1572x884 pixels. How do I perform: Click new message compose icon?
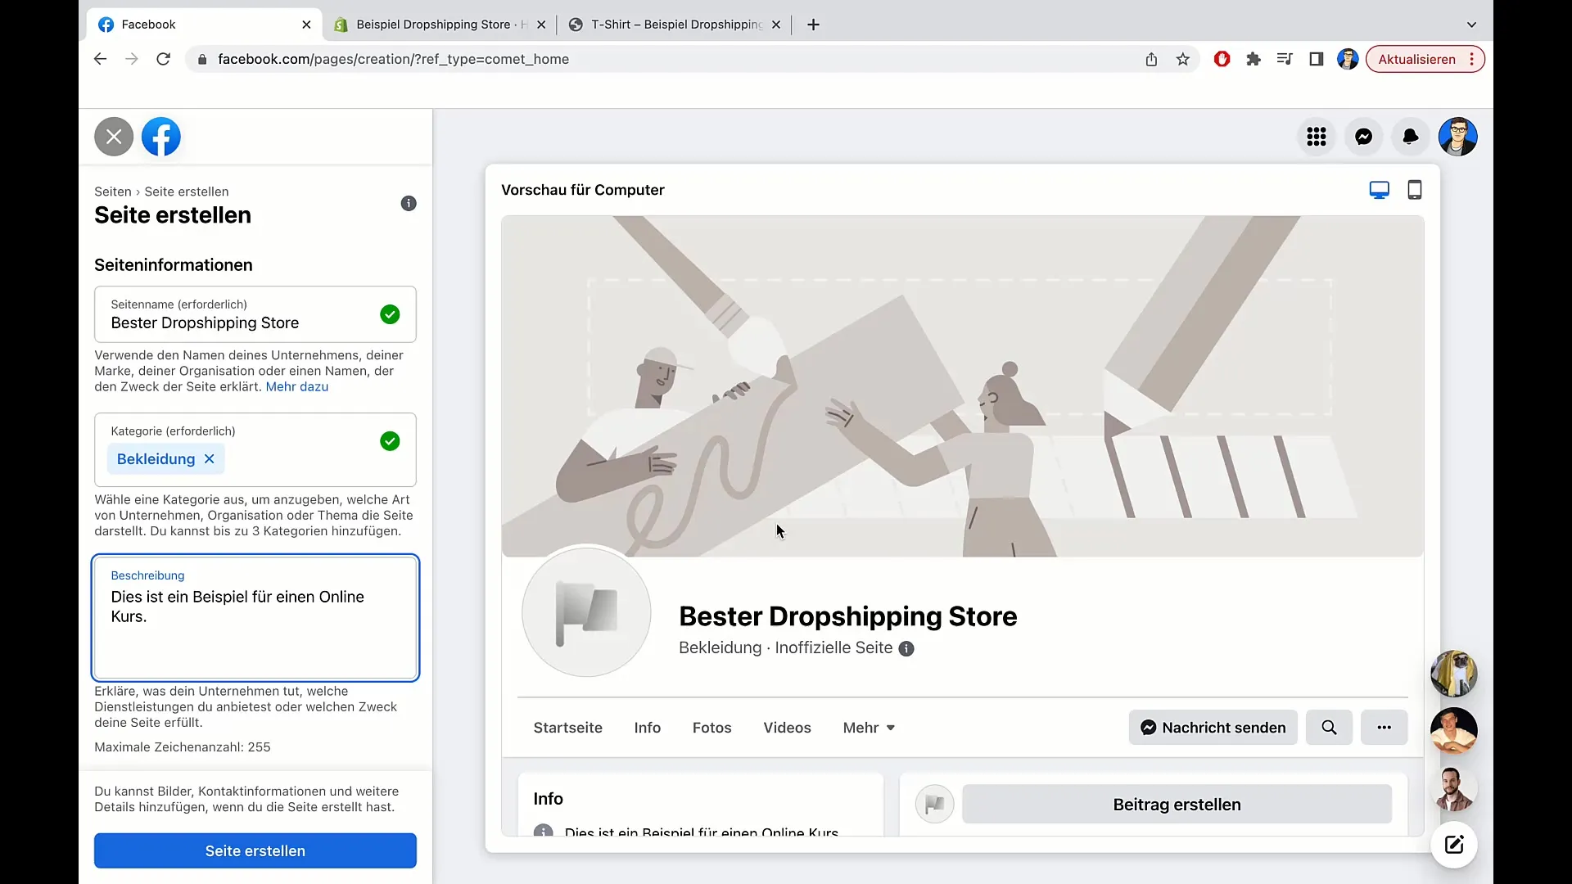[x=1453, y=845]
